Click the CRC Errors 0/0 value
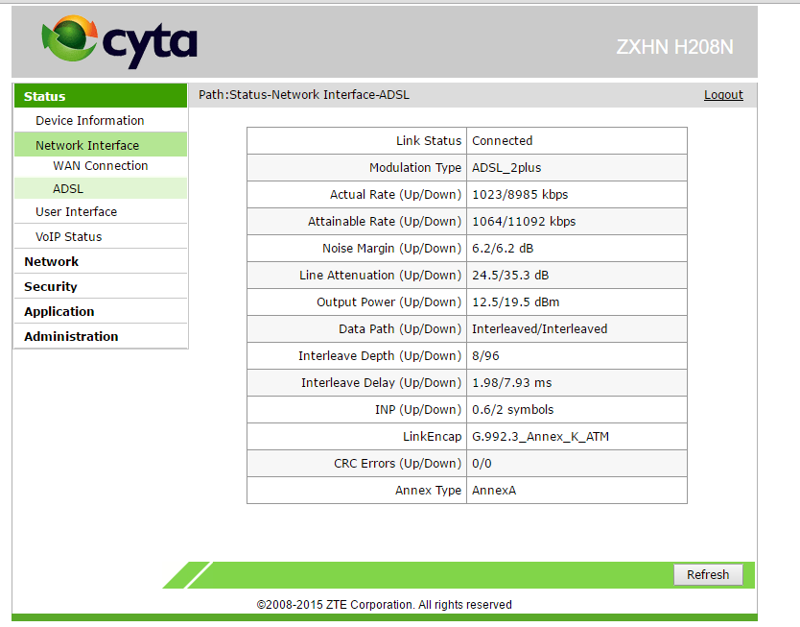800x627 pixels. (482, 463)
